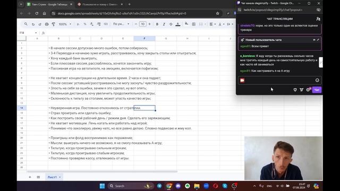Image resolution: width=340 pixels, height=191 pixels.
Task: Format the cell as percent
Action: tap(85, 24)
